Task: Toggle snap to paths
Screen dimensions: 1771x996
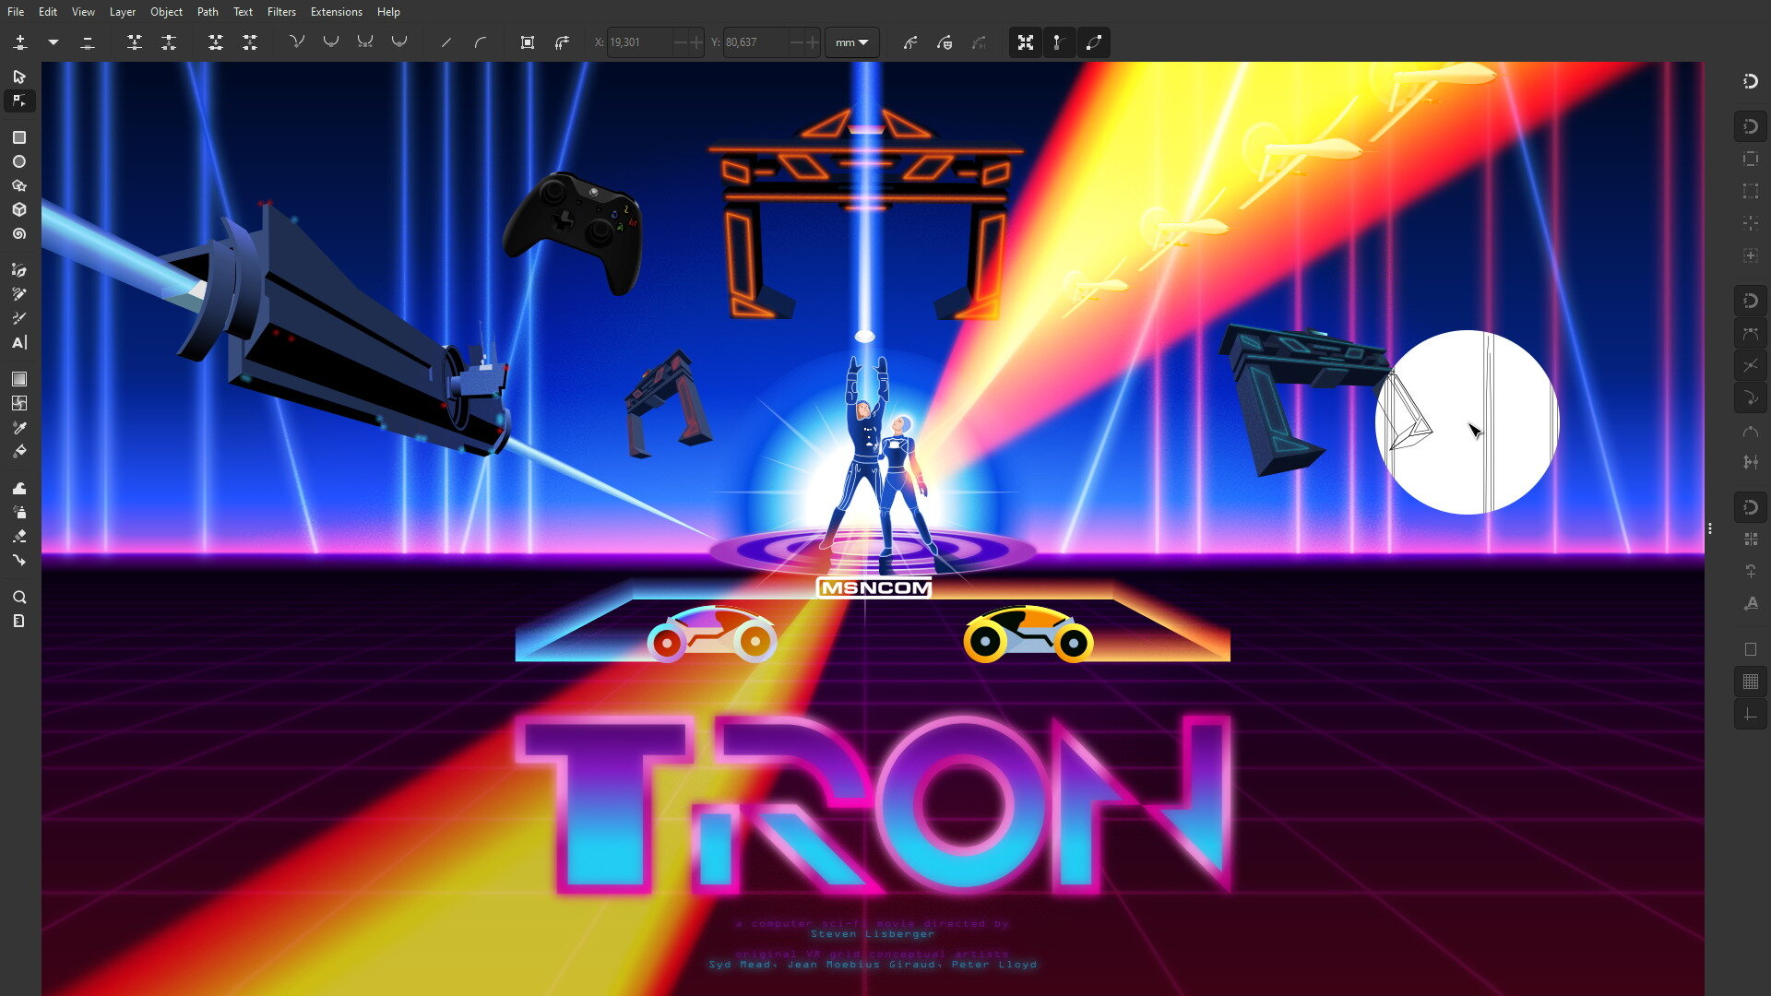Action: click(x=1750, y=333)
